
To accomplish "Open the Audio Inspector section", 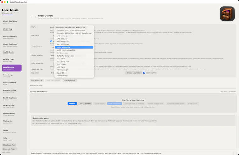I will tap(12, 114).
